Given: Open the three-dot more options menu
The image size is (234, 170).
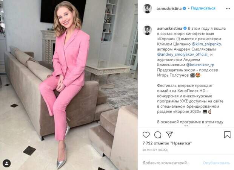Looking at the screenshot, I should [228, 9].
